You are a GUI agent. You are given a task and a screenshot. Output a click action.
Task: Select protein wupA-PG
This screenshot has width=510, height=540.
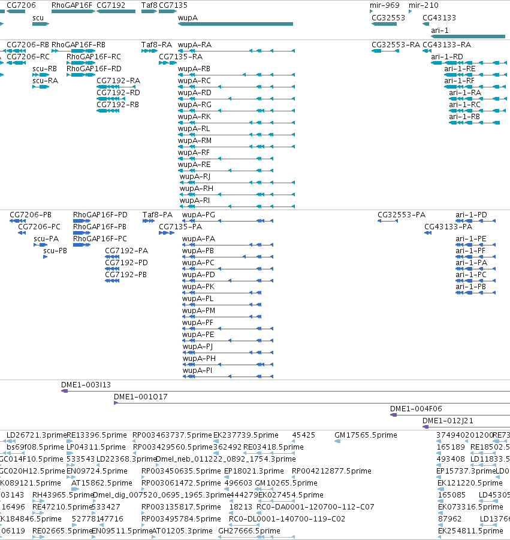click(x=228, y=221)
